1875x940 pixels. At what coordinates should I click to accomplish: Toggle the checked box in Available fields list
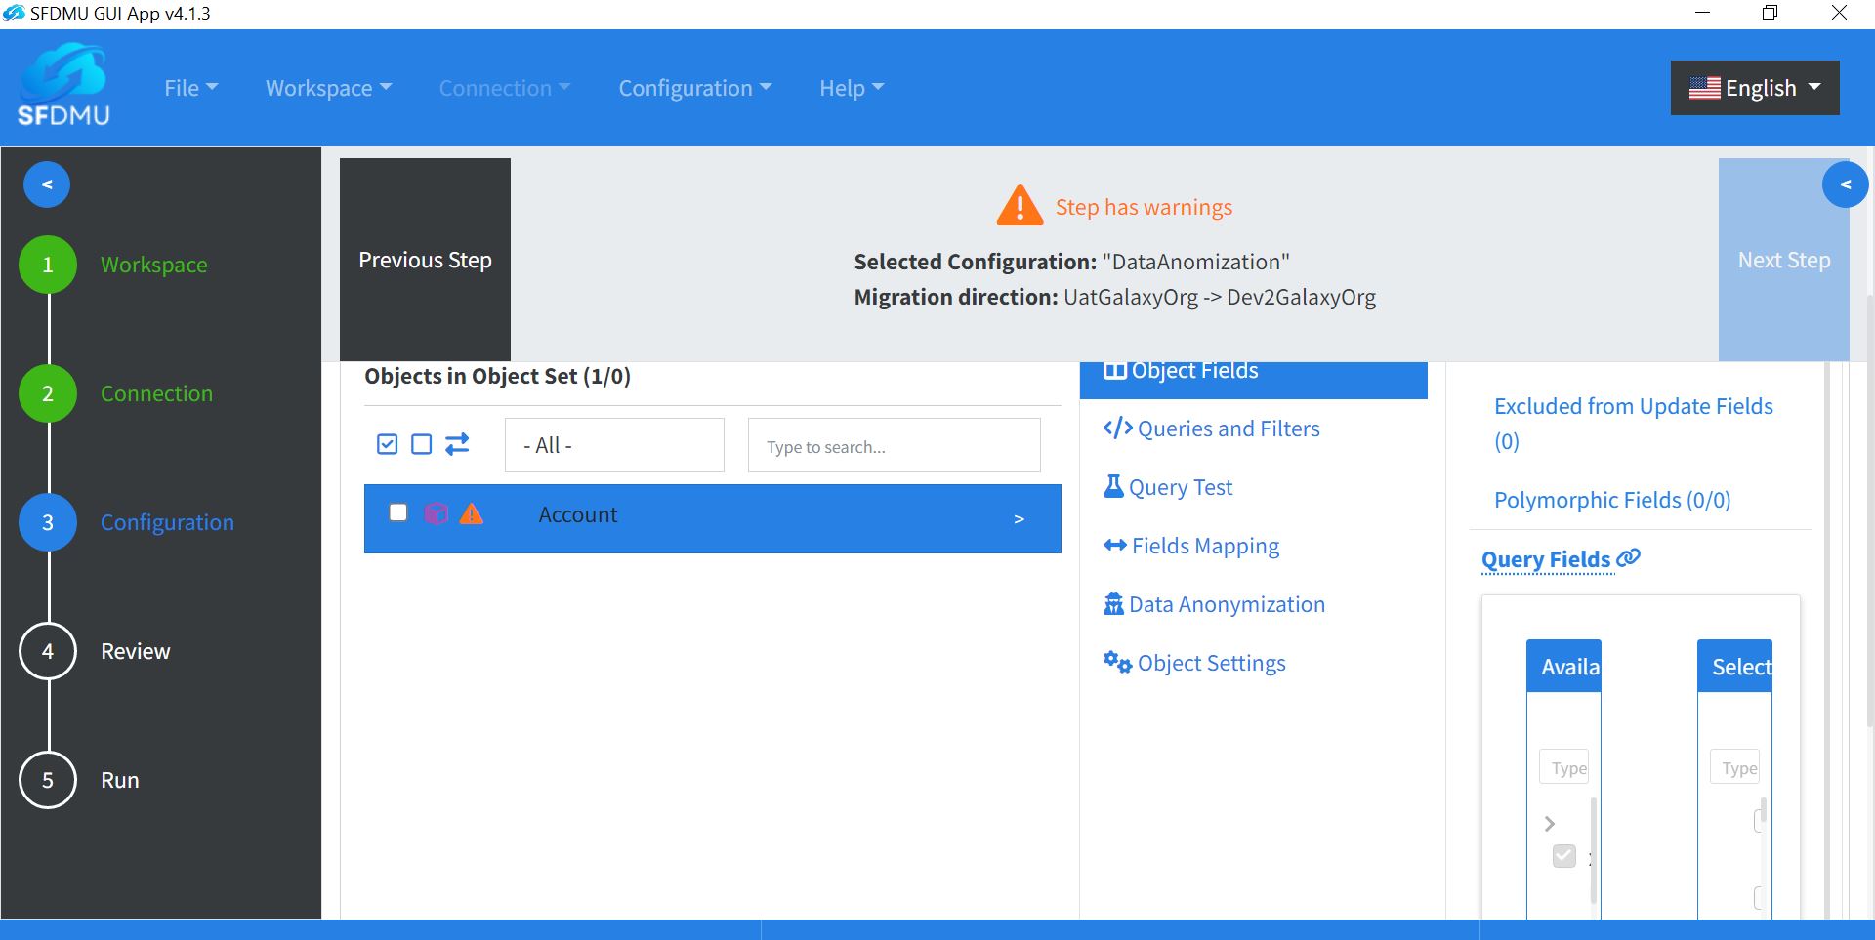coord(1564,856)
